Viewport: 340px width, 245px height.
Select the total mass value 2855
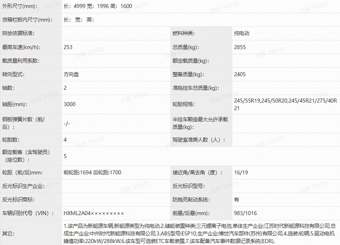240,47
